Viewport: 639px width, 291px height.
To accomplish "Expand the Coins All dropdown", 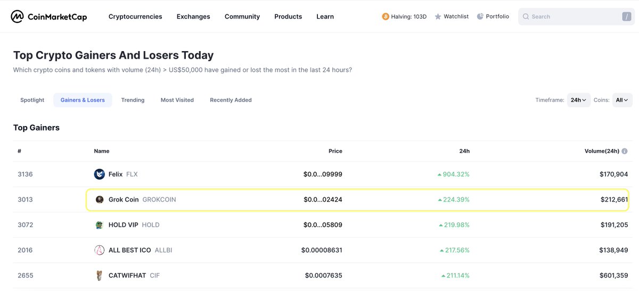I will 622,100.
